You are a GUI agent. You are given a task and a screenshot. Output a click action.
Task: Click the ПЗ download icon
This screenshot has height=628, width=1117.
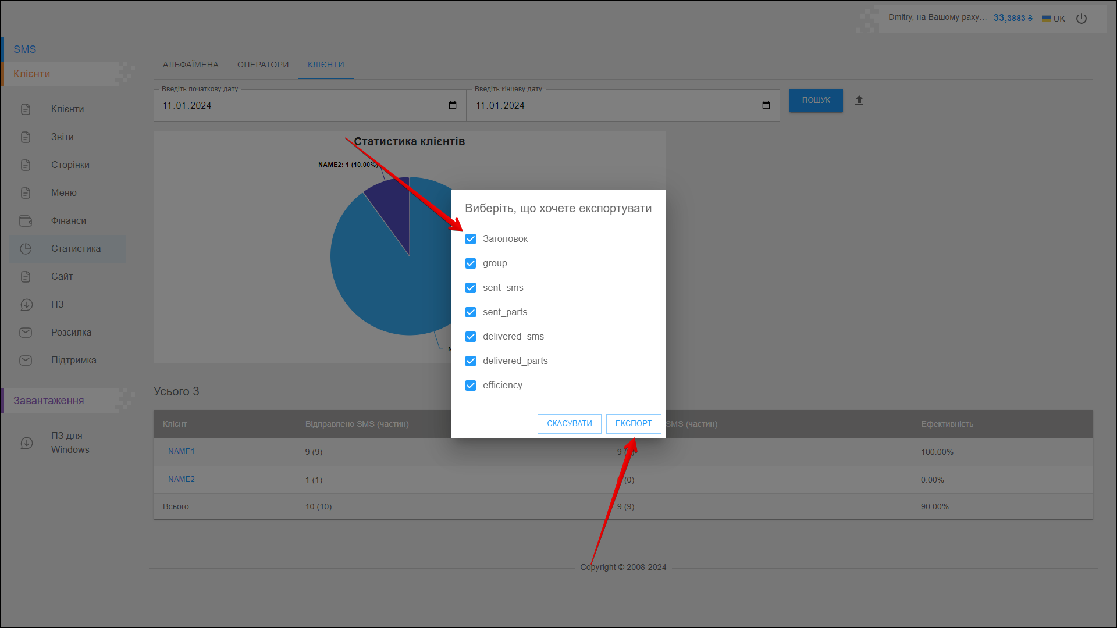coord(26,305)
